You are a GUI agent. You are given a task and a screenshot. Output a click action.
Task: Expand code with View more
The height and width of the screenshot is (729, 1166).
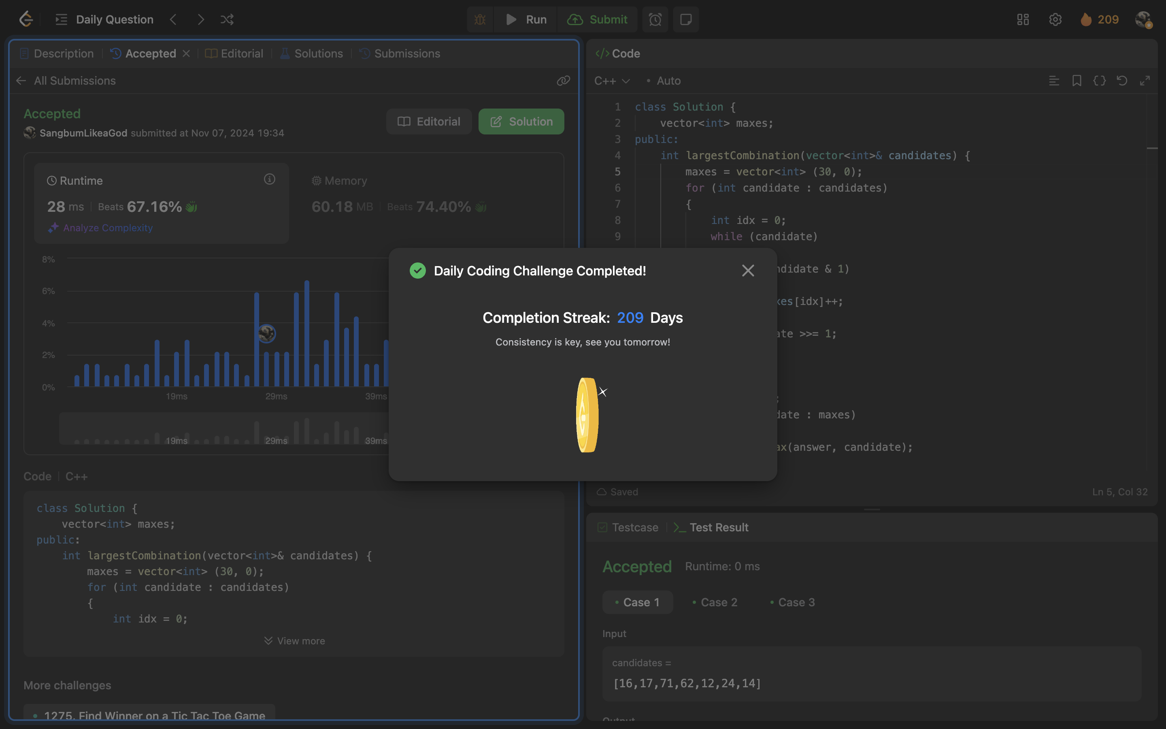click(294, 641)
